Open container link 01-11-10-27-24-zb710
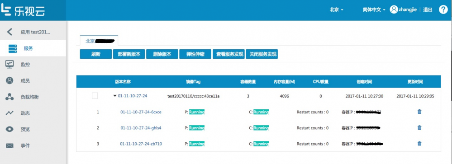This screenshot has width=452, height=164. pyautogui.click(x=141, y=144)
